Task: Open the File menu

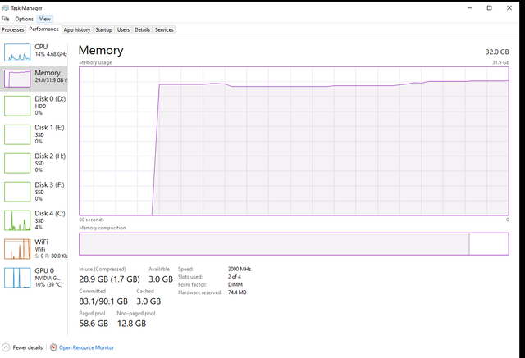Action: pyautogui.click(x=6, y=19)
